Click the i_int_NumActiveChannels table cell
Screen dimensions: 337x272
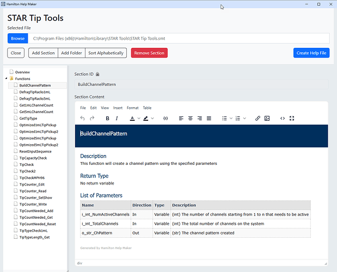click(106, 214)
